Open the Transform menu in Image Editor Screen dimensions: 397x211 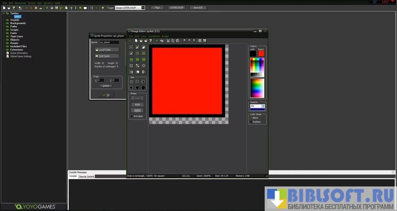tap(153, 36)
